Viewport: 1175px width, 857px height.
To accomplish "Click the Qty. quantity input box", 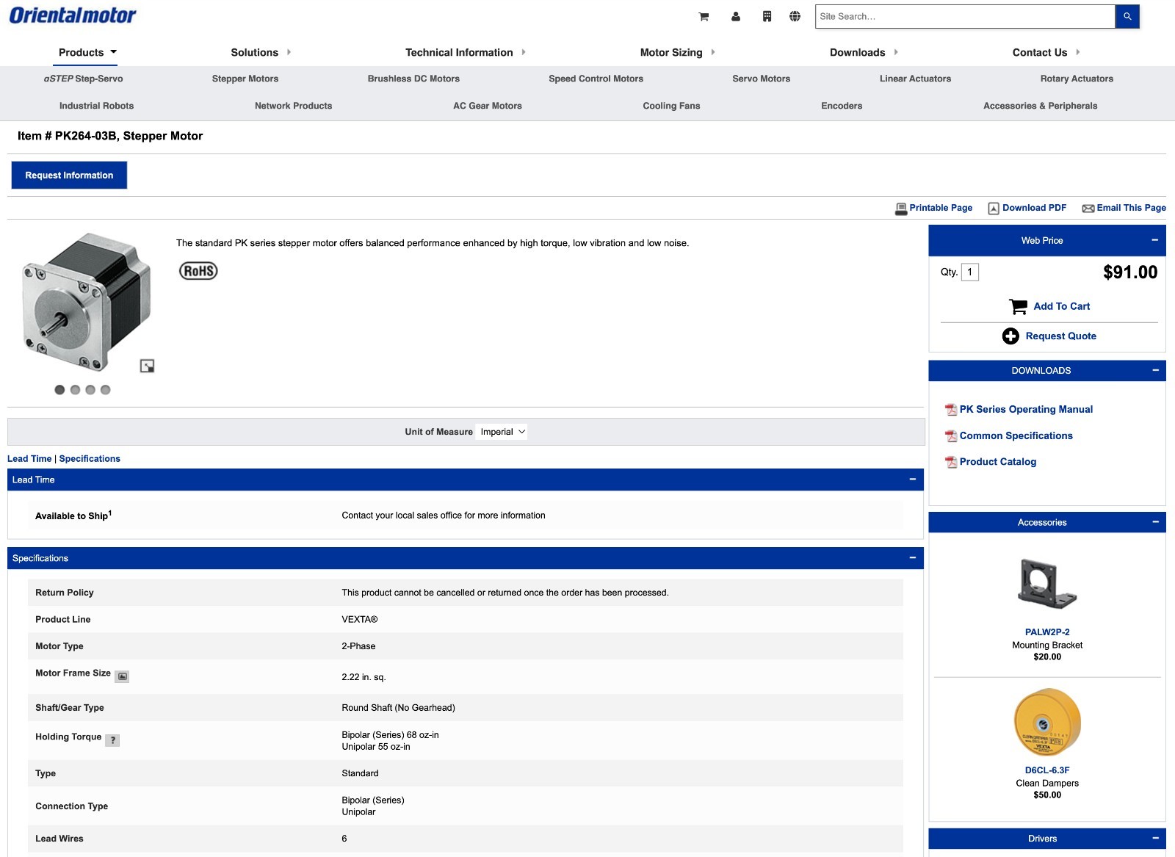I will 969,272.
